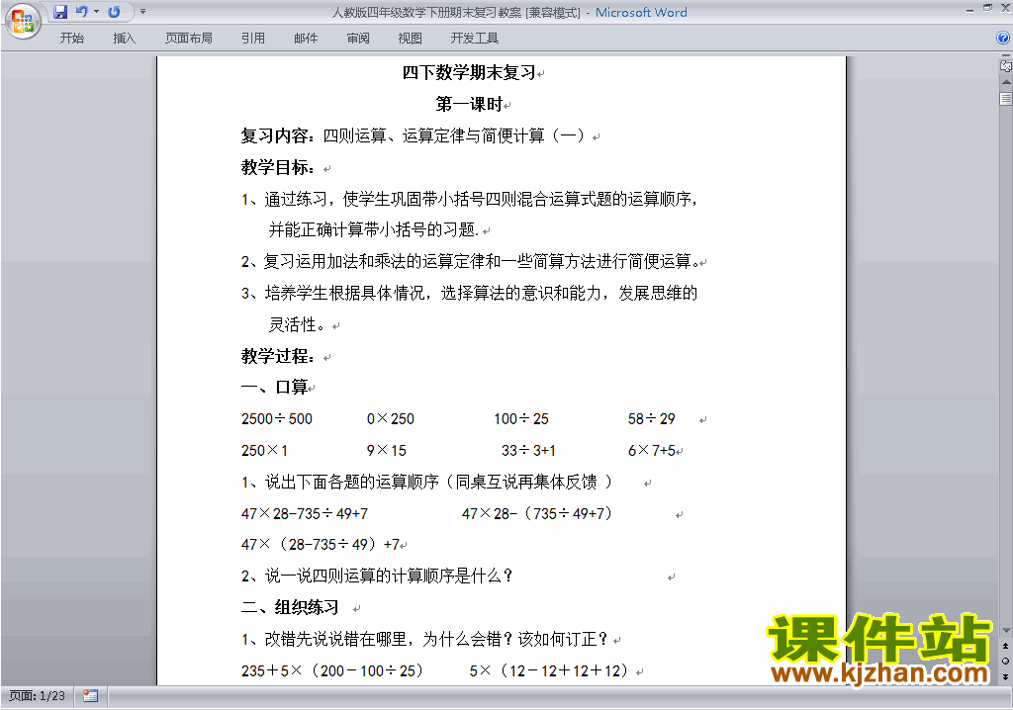Click the expression 2500÷500
Image resolution: width=1013 pixels, height=710 pixels.
pyautogui.click(x=277, y=418)
